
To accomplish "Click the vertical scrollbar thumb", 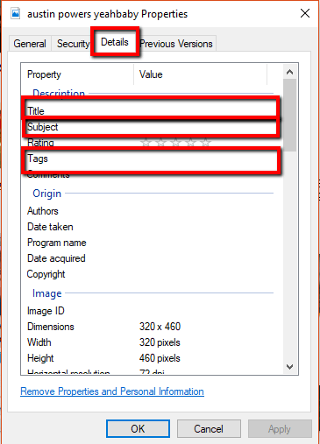I will click(x=289, y=115).
